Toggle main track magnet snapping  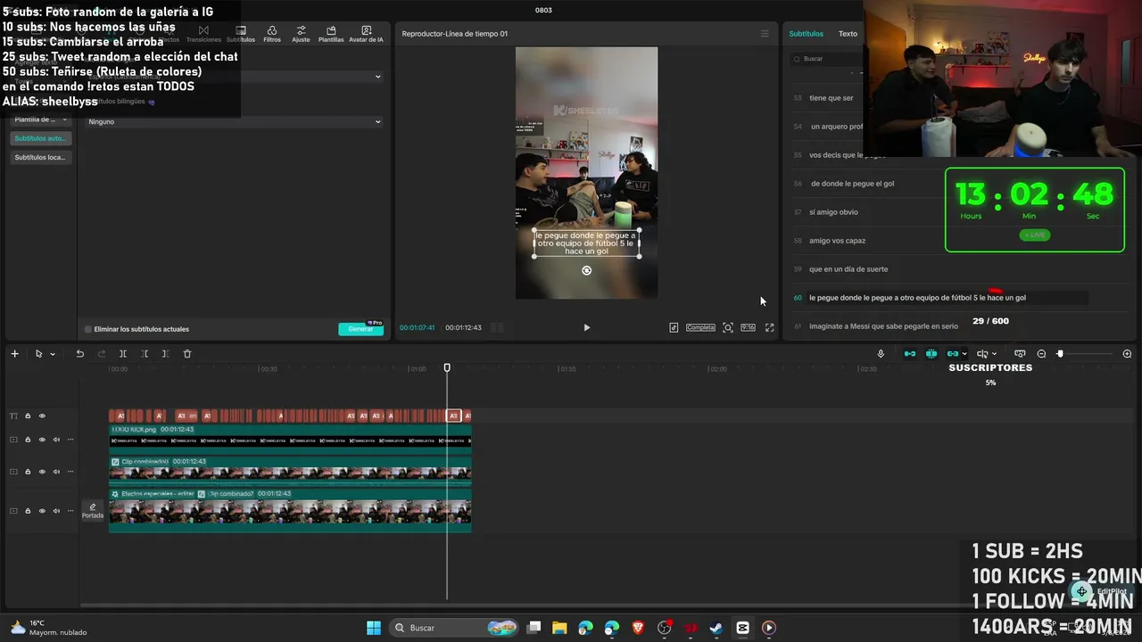tap(910, 354)
